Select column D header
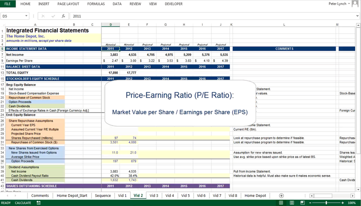 coord(111,25)
